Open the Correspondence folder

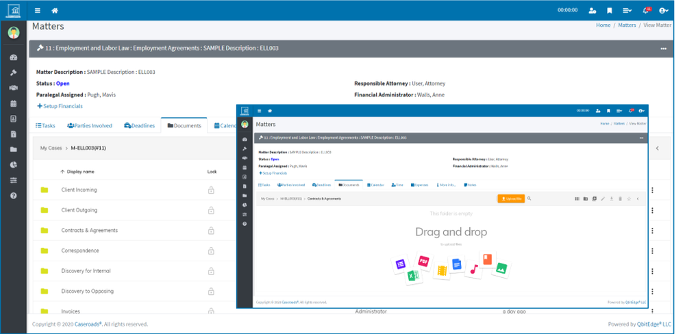click(x=80, y=250)
